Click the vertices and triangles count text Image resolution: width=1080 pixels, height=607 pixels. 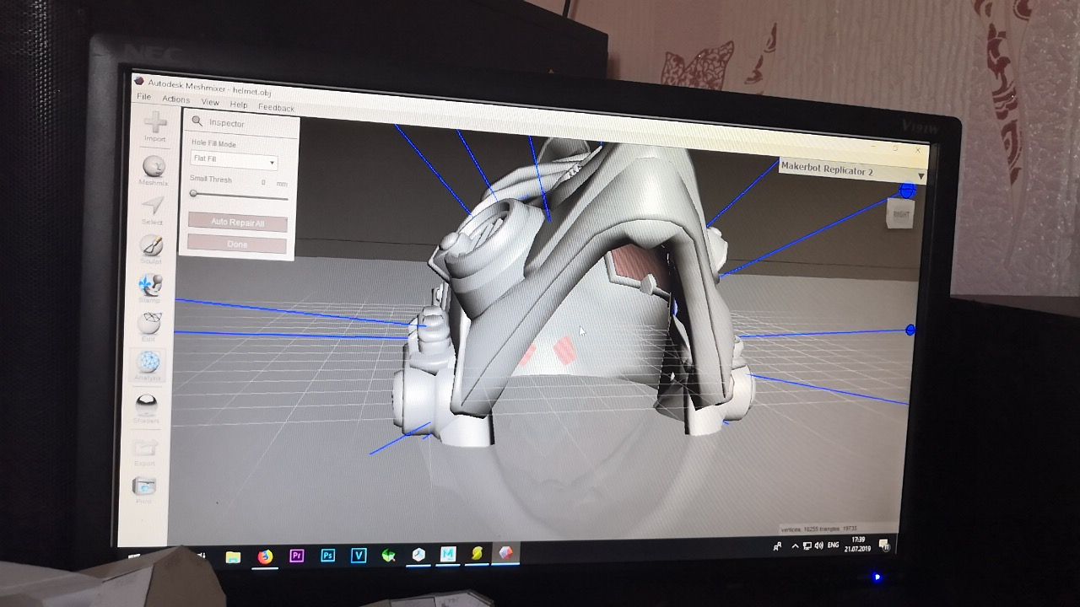click(x=819, y=529)
